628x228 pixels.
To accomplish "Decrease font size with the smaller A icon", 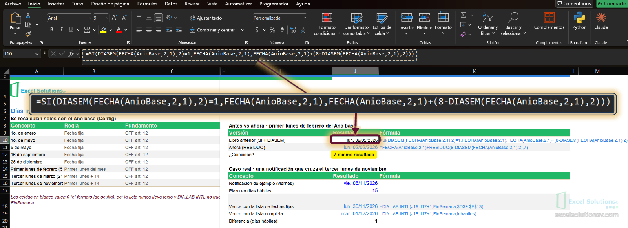I will 124,18.
